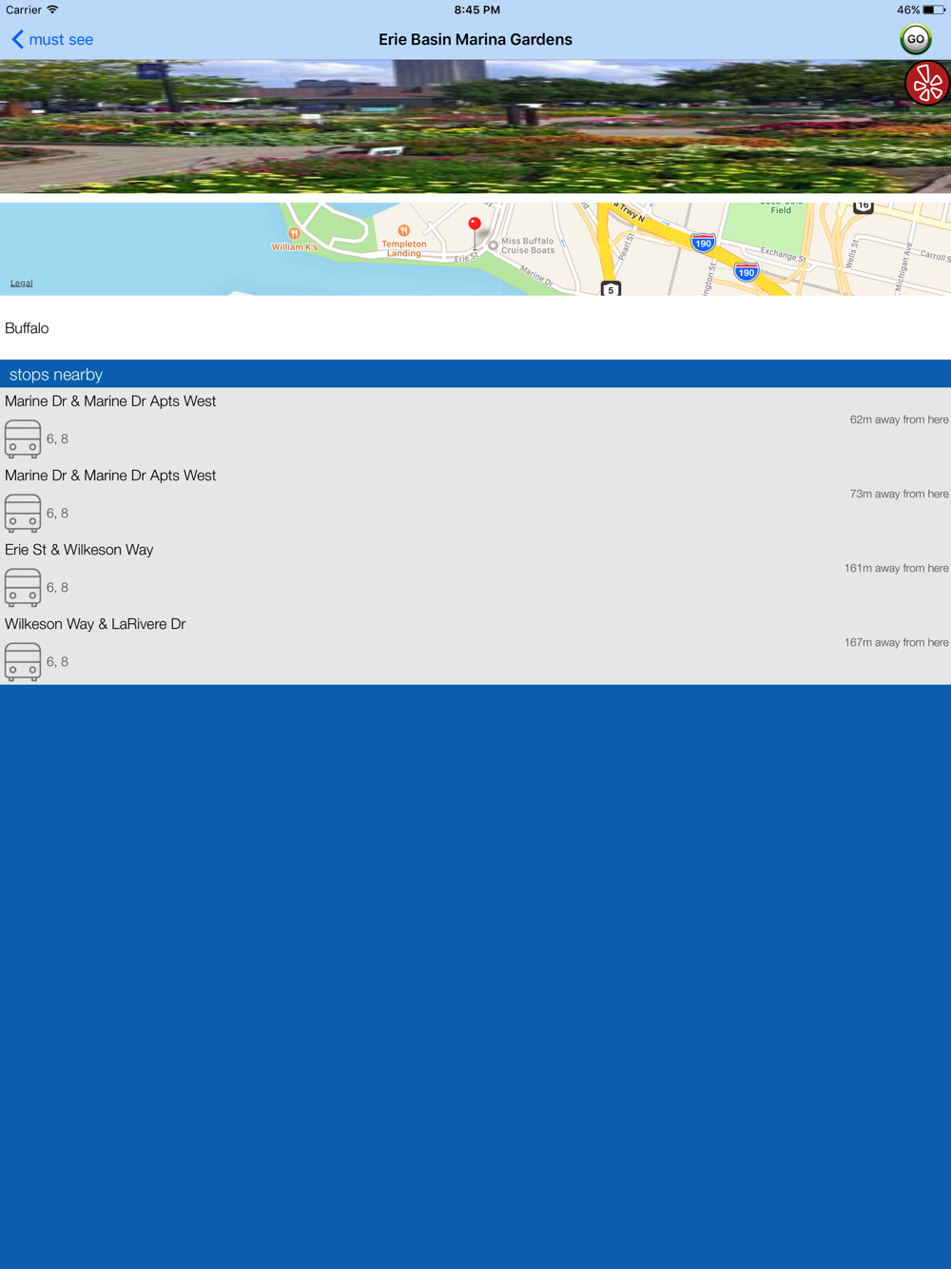Open the map Legal link

(x=21, y=283)
